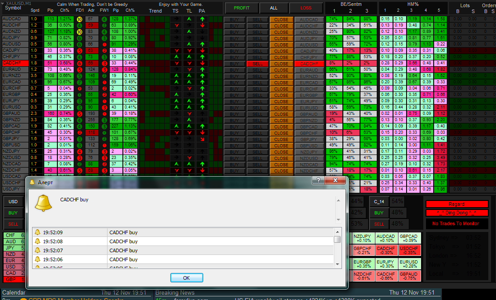Viewport: 496px width, 300px height.
Task: Click the alert message box scroll-up arrow
Action: [338, 200]
